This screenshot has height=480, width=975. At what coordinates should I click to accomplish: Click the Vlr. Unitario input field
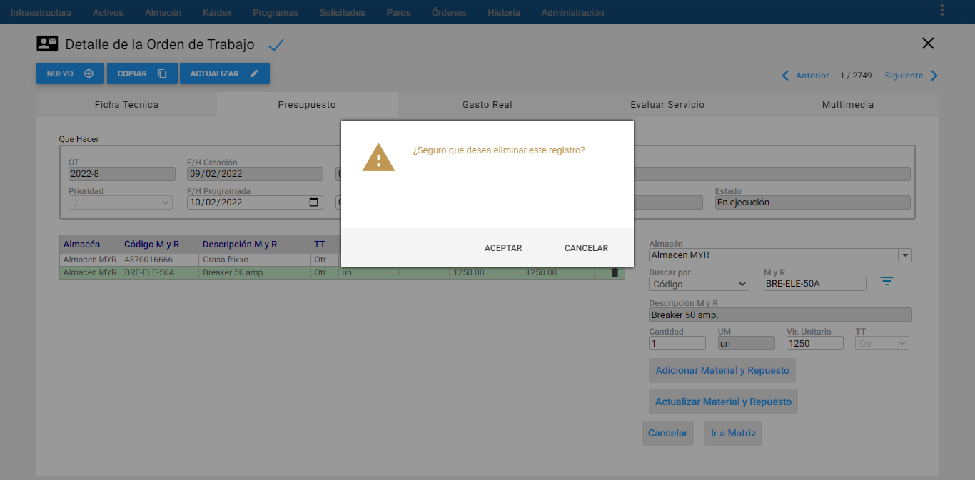tap(815, 343)
